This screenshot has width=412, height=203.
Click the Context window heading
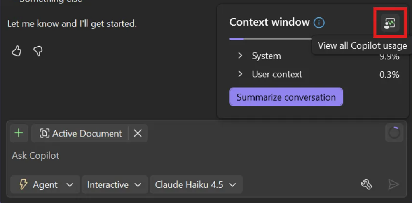tap(270, 22)
